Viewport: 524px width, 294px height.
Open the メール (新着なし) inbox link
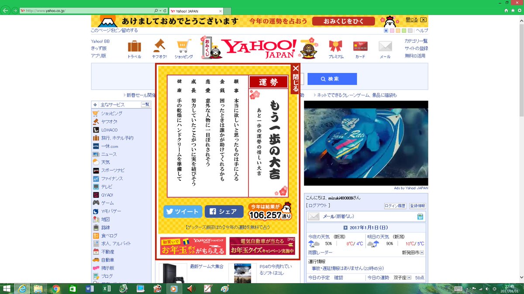click(x=338, y=216)
